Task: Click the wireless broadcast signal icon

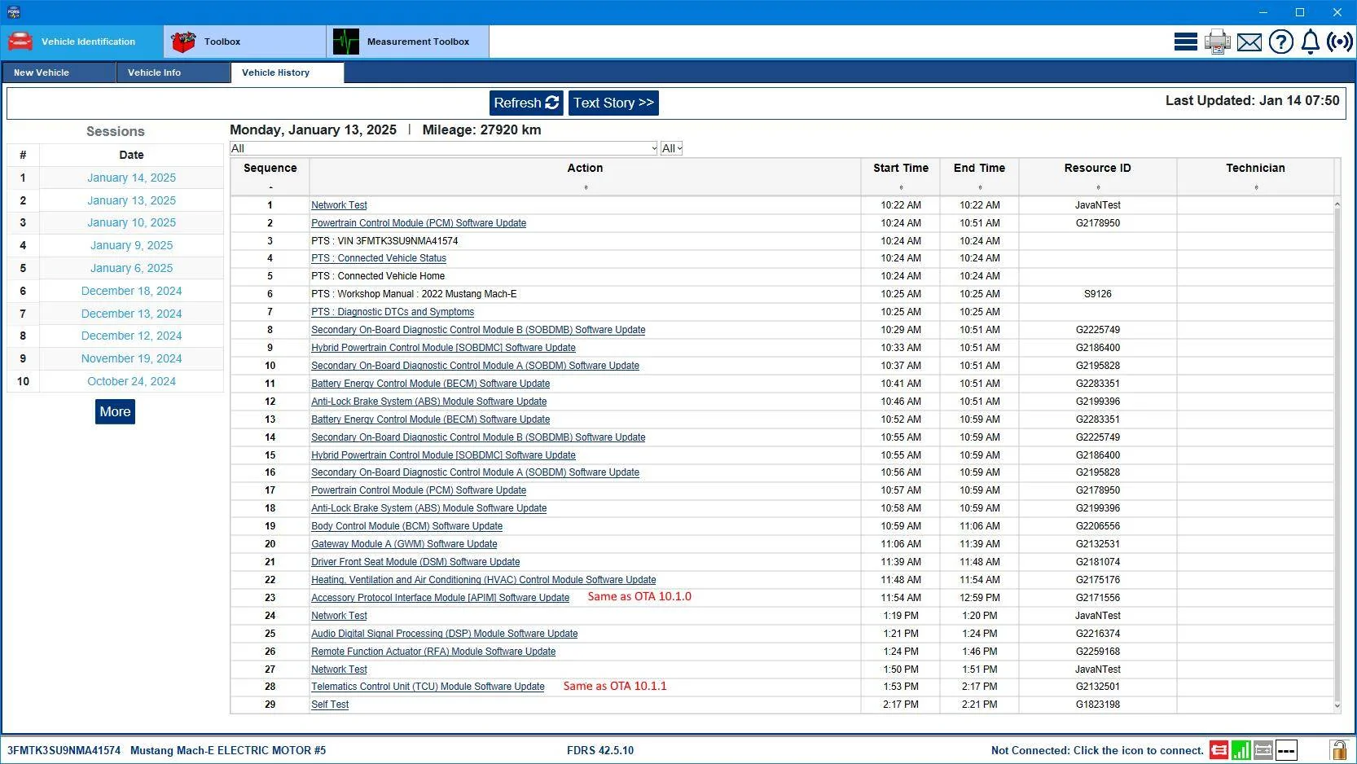Action: tap(1340, 42)
